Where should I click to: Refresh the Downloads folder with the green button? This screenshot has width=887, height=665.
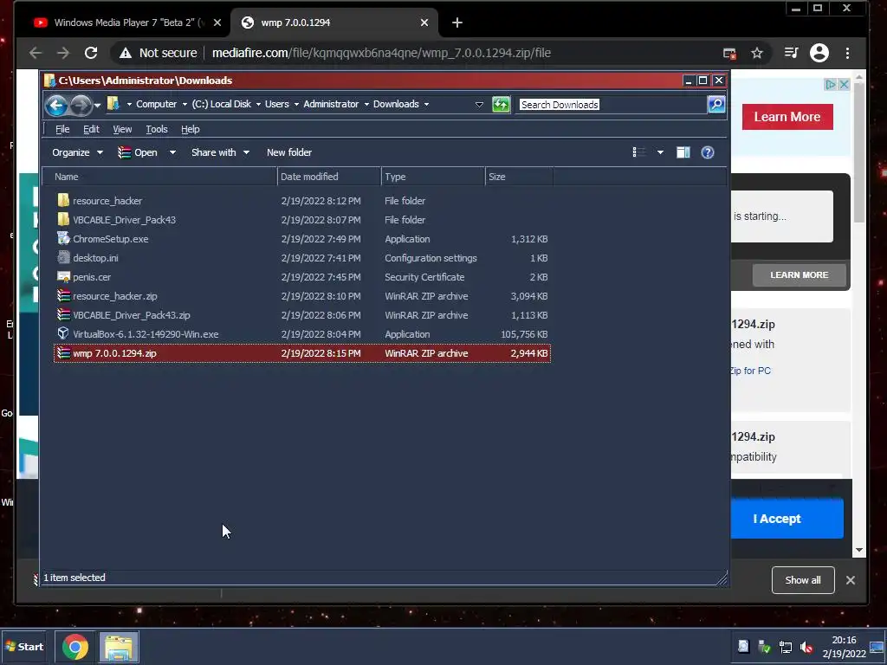(501, 105)
